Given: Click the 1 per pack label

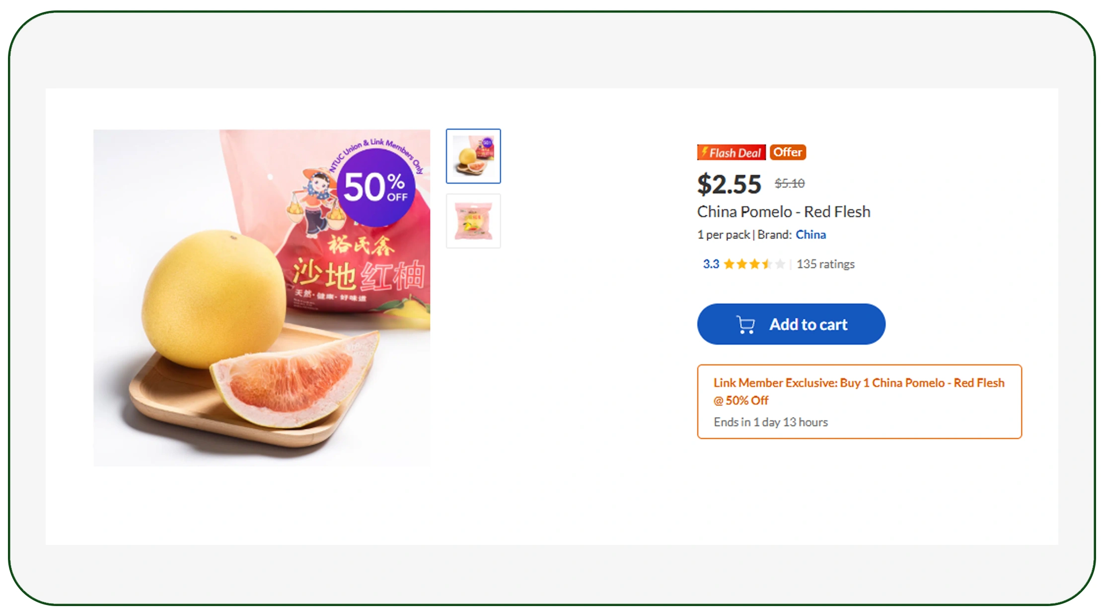Looking at the screenshot, I should click(723, 234).
